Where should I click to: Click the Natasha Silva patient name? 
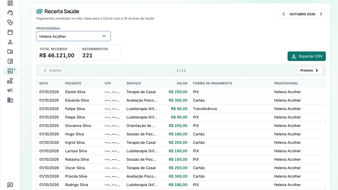click(x=77, y=159)
